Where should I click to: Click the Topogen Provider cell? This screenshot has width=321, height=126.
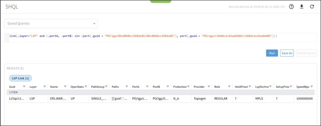coord(202,99)
